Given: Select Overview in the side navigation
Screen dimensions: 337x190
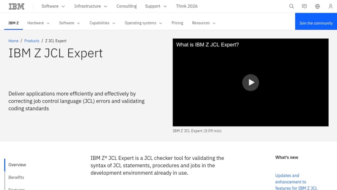Looking at the screenshot, I should (17, 165).
